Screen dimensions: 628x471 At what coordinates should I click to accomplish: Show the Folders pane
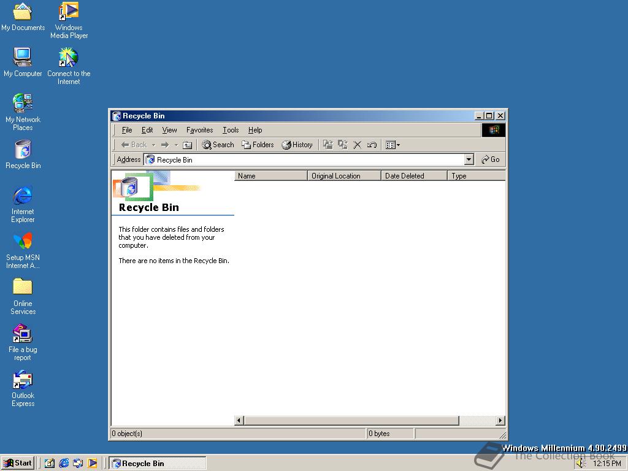click(x=258, y=145)
